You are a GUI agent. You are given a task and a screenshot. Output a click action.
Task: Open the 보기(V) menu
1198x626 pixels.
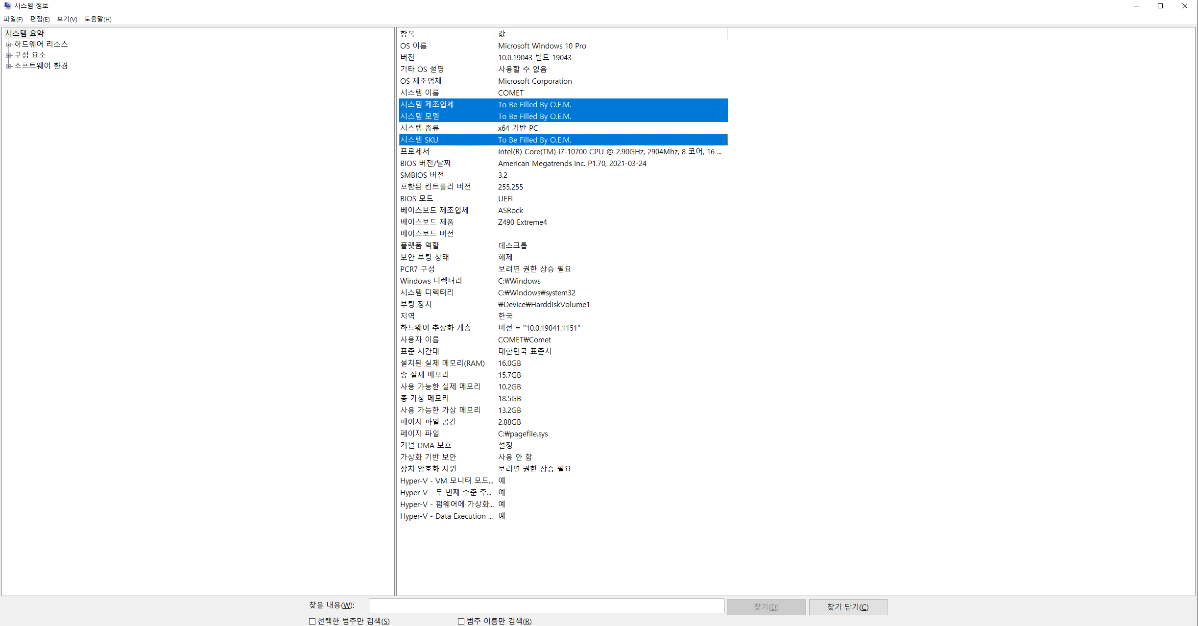tap(67, 19)
